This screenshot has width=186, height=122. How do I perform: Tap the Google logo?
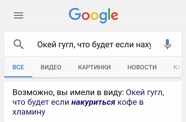coord(94,15)
